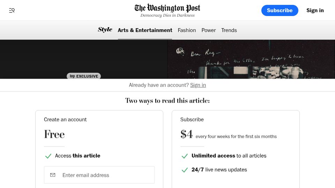
Task: Open the sections menu and search icon
Action: click(12, 10)
